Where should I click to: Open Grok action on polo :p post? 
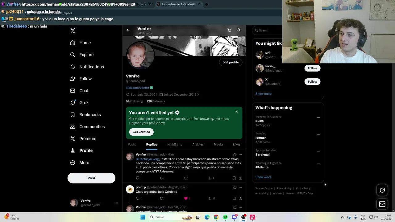(x=235, y=187)
